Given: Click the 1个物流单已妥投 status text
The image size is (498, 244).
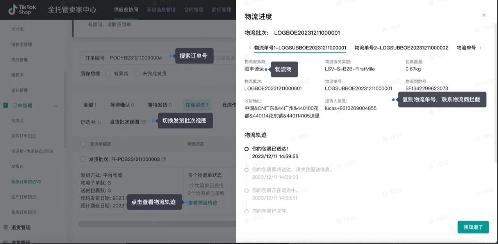Looking at the screenshot, I should coord(206,186).
